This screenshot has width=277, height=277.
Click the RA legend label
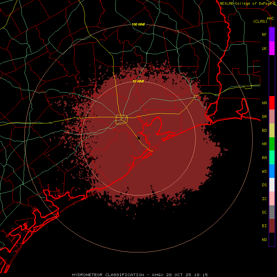(x=264, y=158)
